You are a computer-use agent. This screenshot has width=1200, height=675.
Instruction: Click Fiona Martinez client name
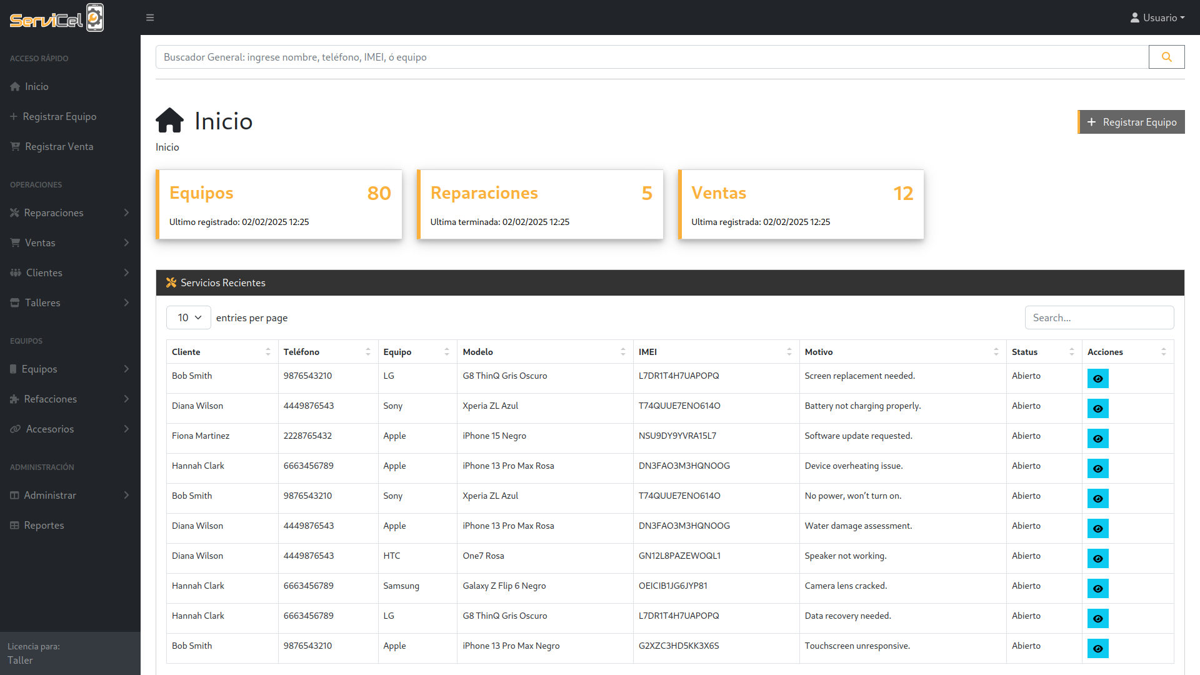[x=201, y=436]
